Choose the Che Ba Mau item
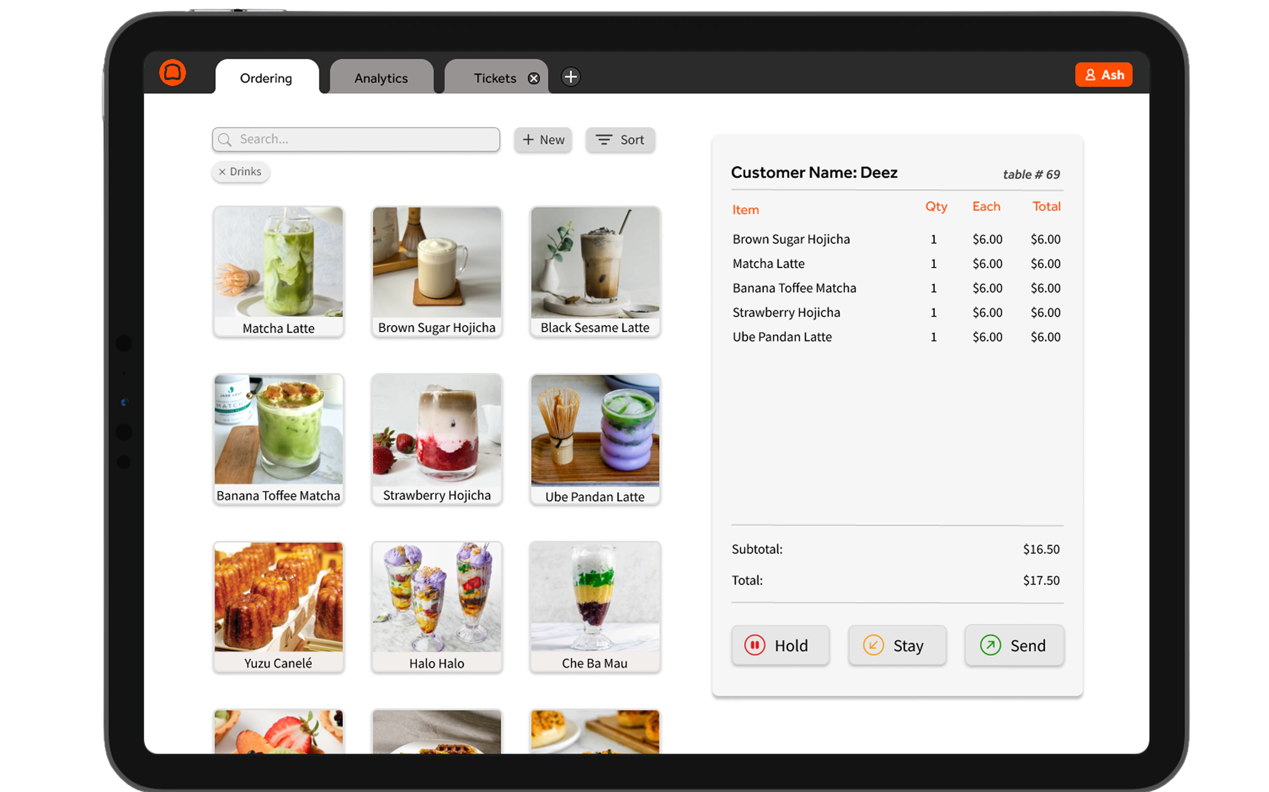The image size is (1269, 792). [595, 607]
